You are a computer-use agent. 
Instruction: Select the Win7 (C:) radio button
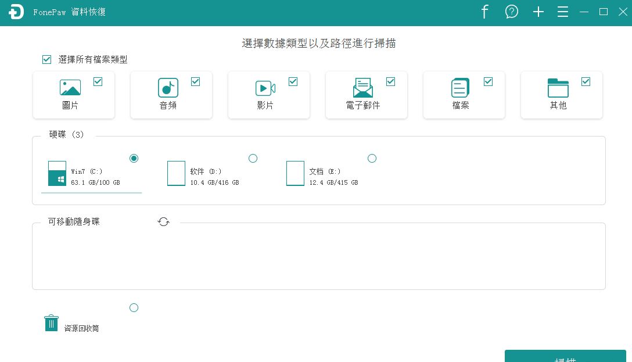coord(134,159)
